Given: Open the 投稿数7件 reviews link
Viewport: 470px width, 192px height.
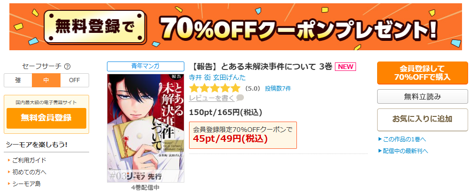Looking at the screenshot, I should point(278,89).
